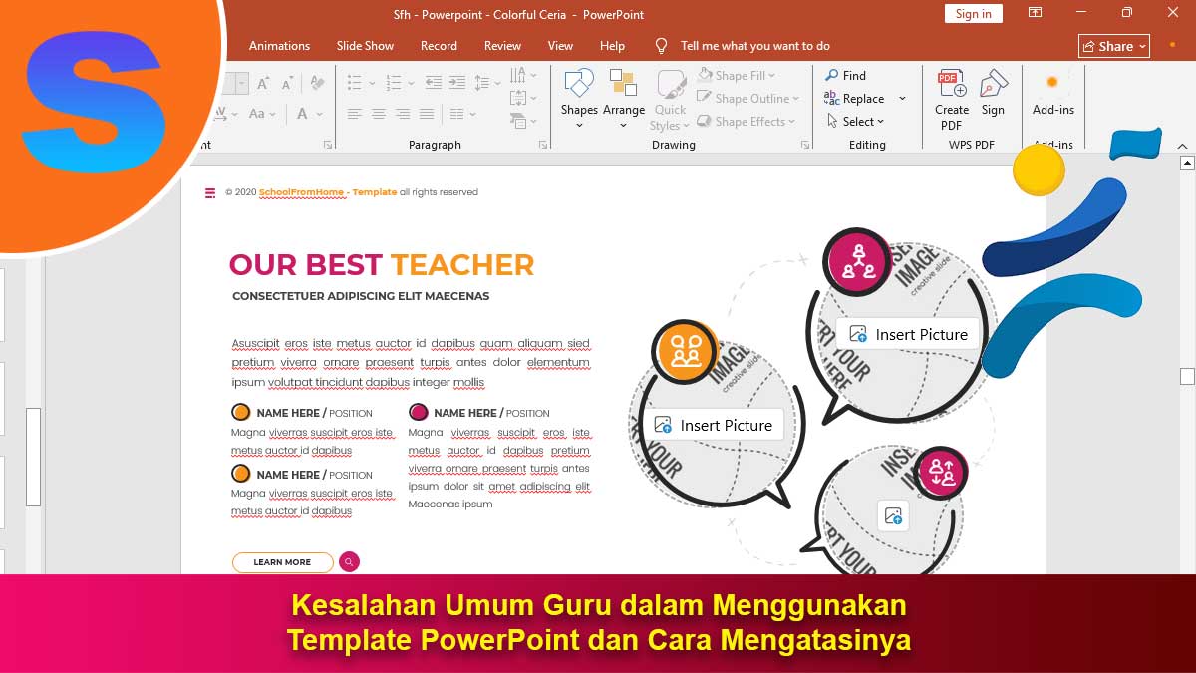Open the Shapes gallery
The image size is (1196, 673).
[x=579, y=98]
